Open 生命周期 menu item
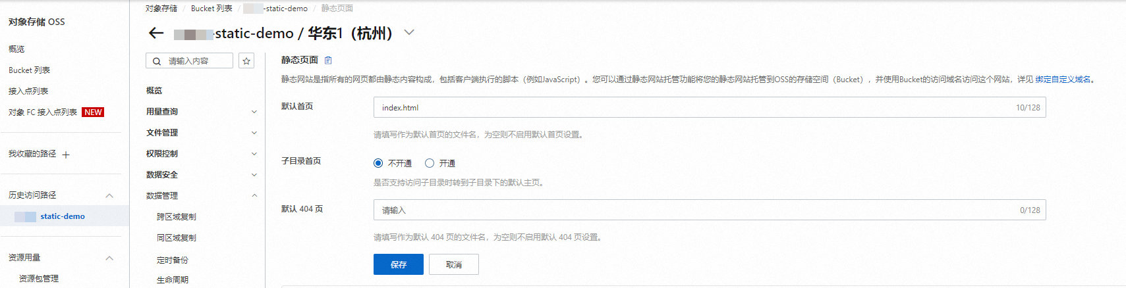 [x=172, y=280]
